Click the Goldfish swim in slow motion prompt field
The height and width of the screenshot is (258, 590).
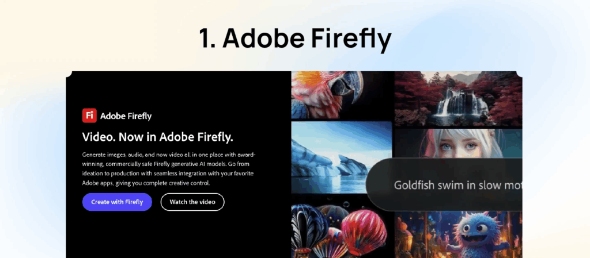pos(445,184)
